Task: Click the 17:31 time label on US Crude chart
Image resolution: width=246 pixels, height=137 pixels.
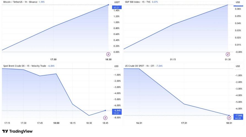Action: [x=184, y=123]
